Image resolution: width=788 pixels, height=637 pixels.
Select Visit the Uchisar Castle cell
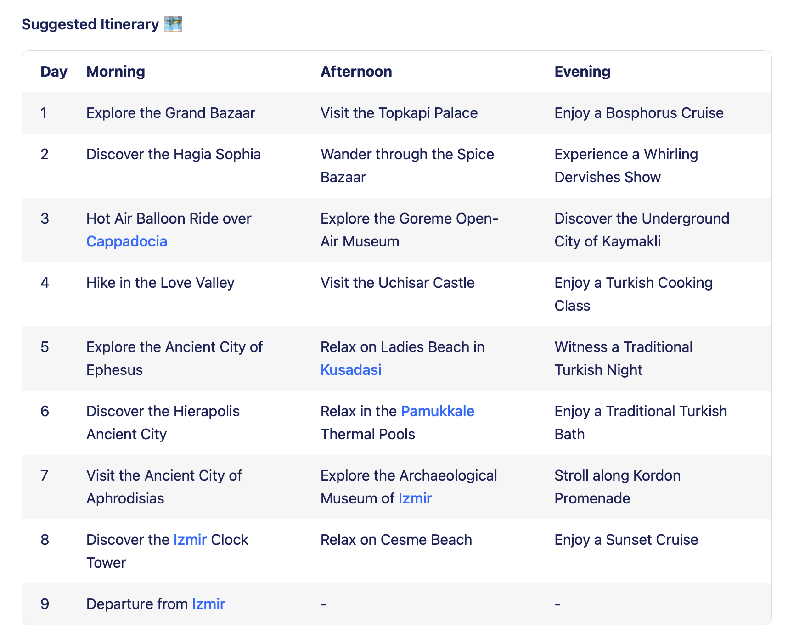(x=397, y=283)
